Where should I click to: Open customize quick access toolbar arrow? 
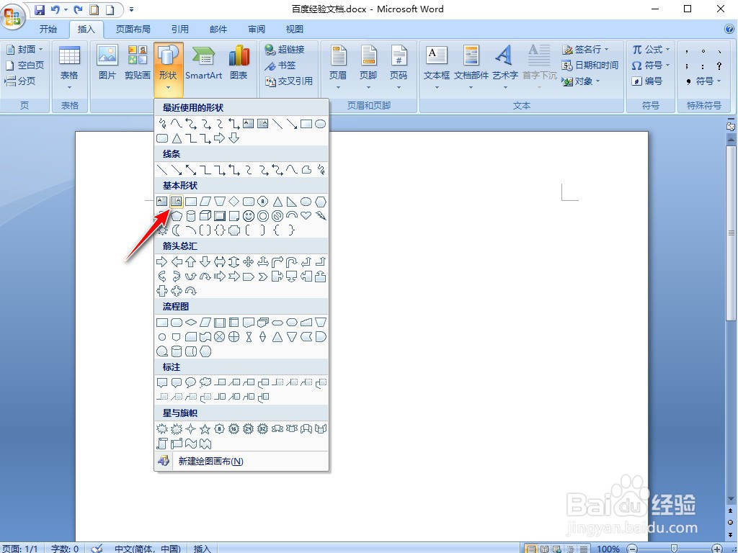[x=131, y=9]
